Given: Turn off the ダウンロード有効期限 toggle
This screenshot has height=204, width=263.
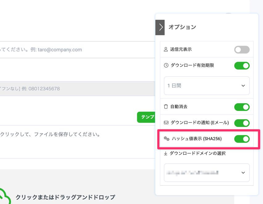Looking at the screenshot, I should (242, 66).
